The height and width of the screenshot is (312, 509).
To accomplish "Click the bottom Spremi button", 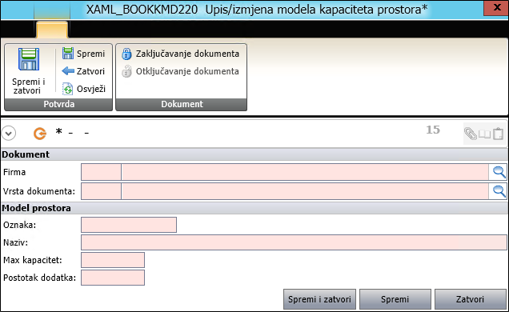I will 395,299.
